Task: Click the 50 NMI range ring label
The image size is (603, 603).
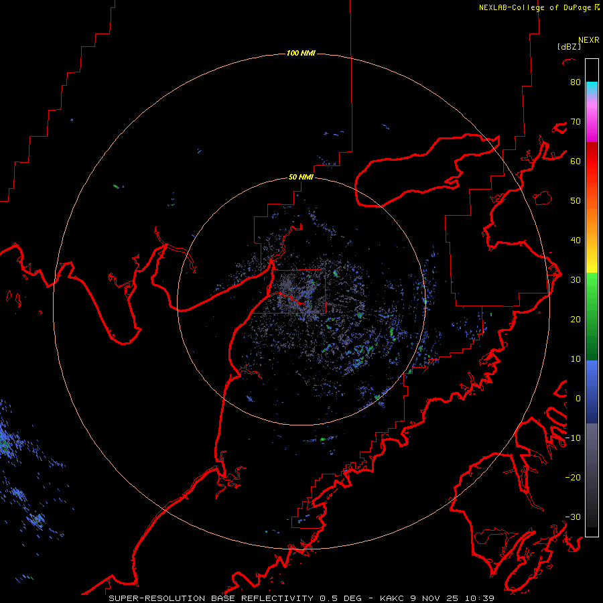Action: click(301, 177)
